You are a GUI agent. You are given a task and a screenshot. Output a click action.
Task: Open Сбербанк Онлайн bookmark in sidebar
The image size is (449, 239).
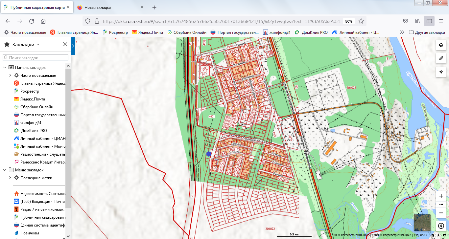pos(36,107)
